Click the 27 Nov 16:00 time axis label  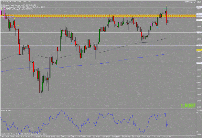[x=55, y=137]
